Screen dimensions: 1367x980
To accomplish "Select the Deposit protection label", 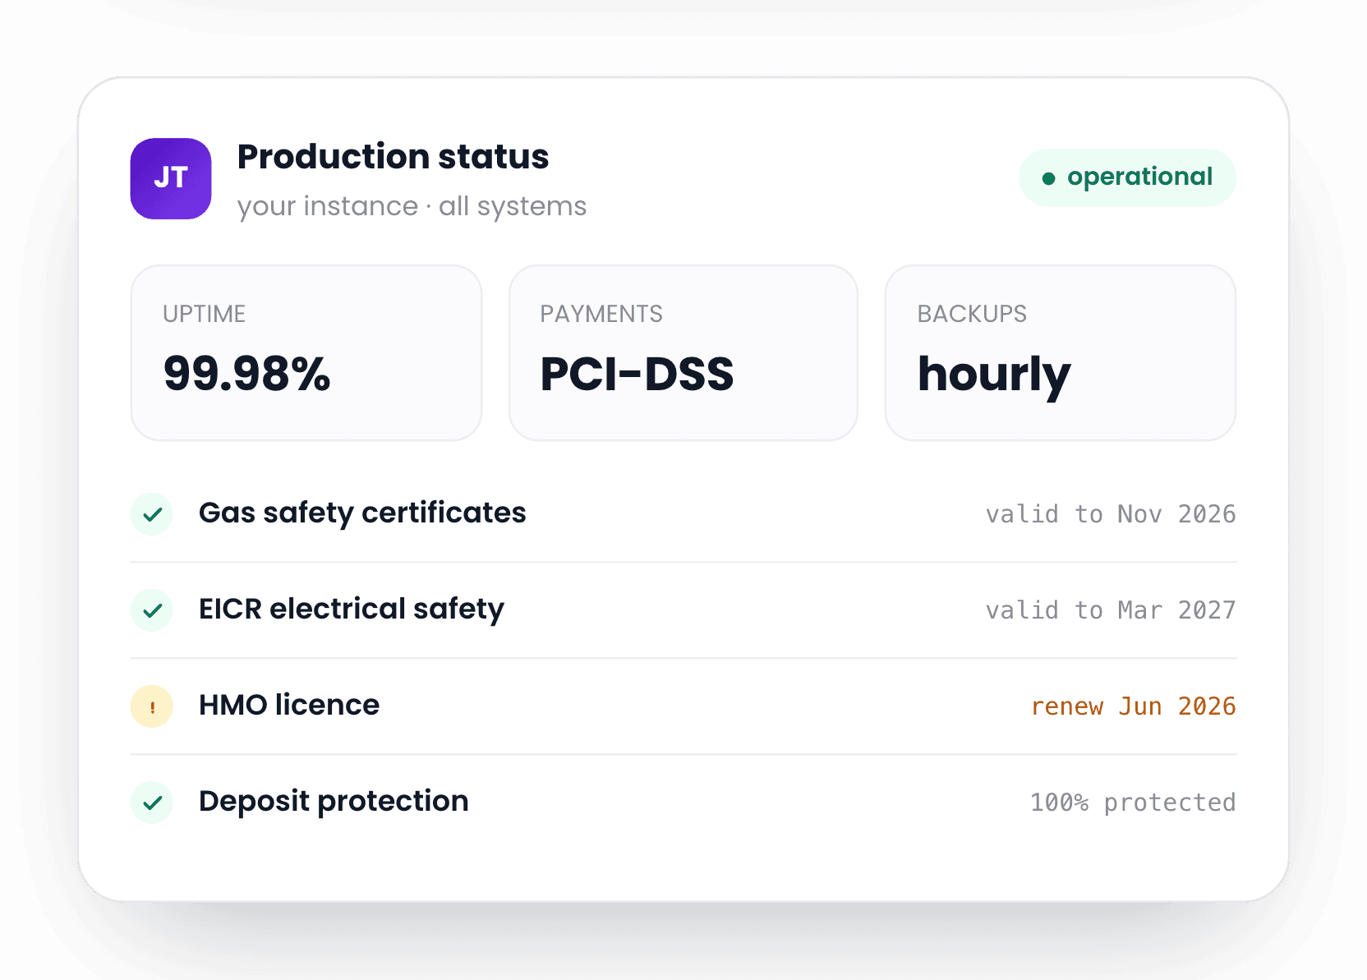I will [334, 801].
